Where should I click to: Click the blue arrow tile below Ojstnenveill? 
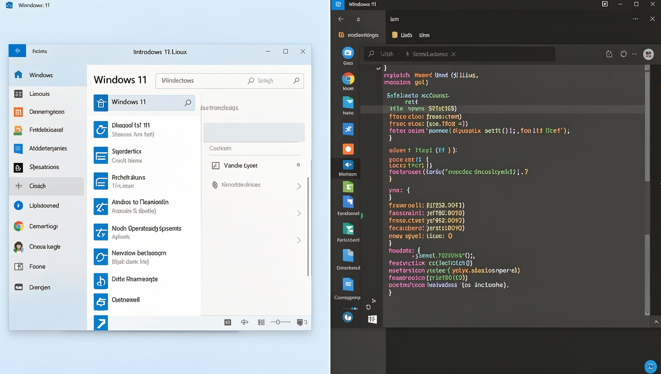(x=100, y=323)
